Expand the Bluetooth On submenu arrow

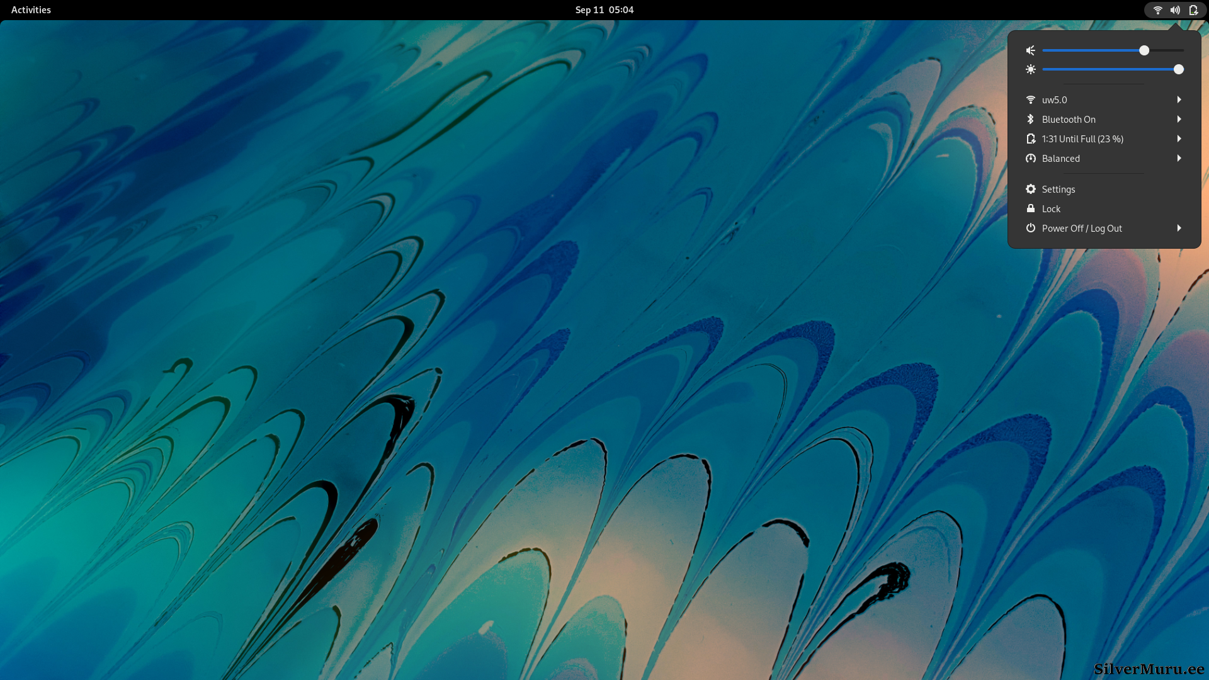pyautogui.click(x=1179, y=119)
